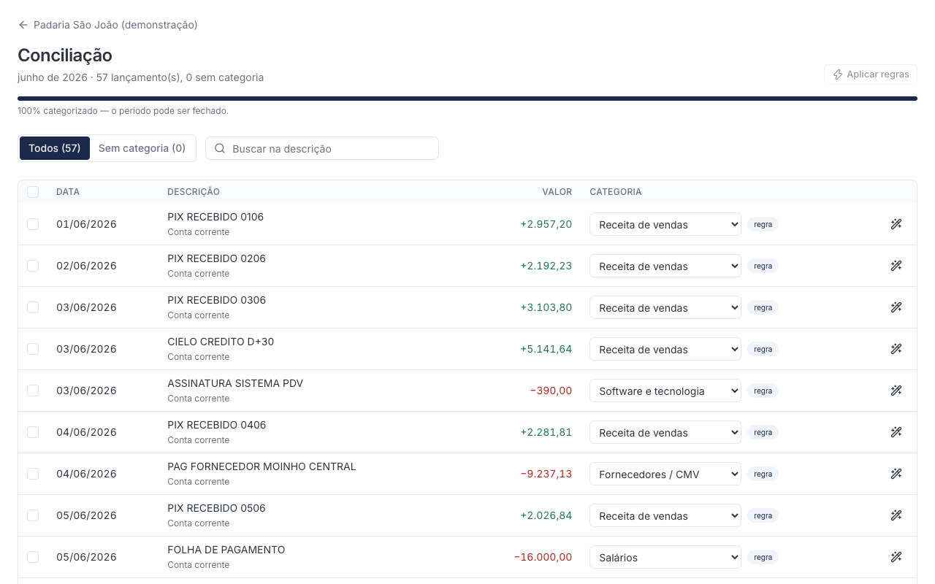This screenshot has height=584, width=935.
Task: Click the back arrow beside Padaria São João
Action: pyautogui.click(x=23, y=25)
